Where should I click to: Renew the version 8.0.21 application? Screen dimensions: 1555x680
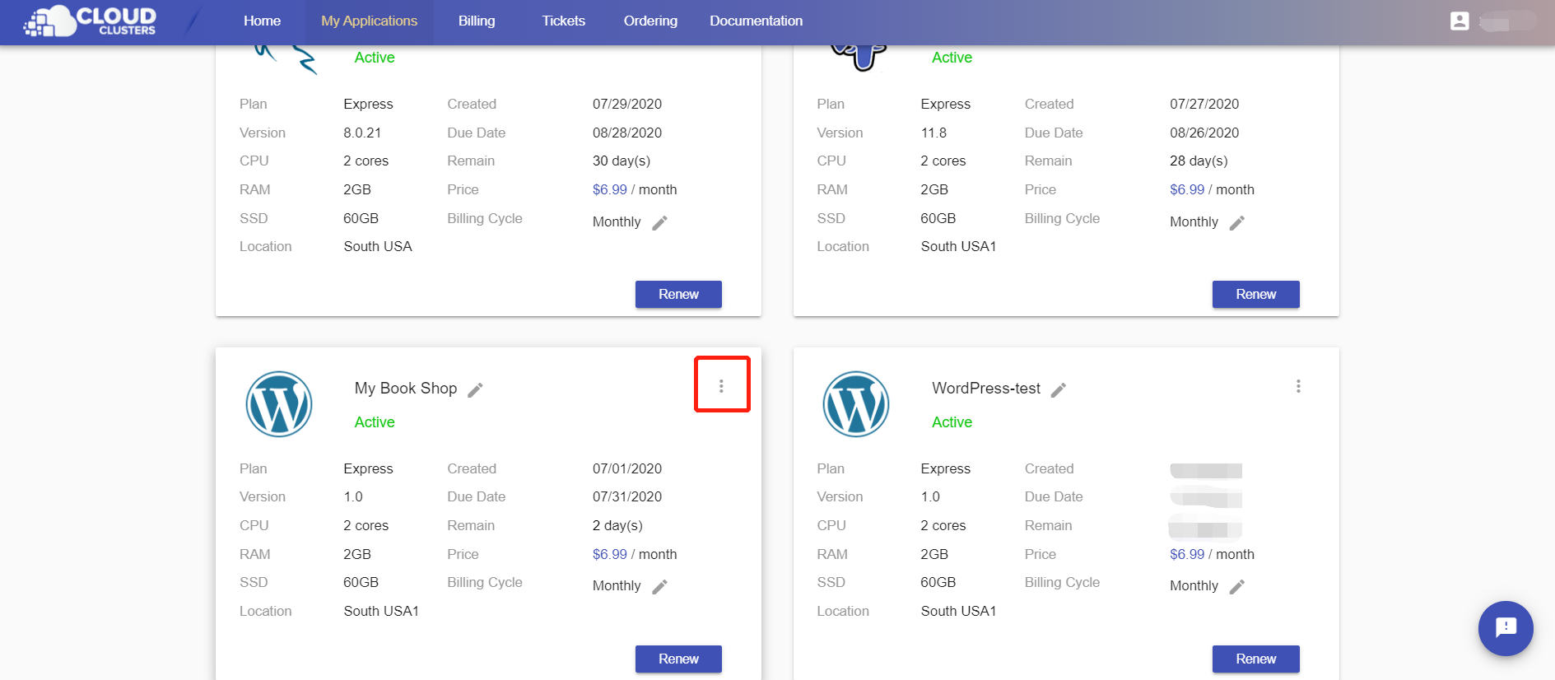[x=678, y=295]
